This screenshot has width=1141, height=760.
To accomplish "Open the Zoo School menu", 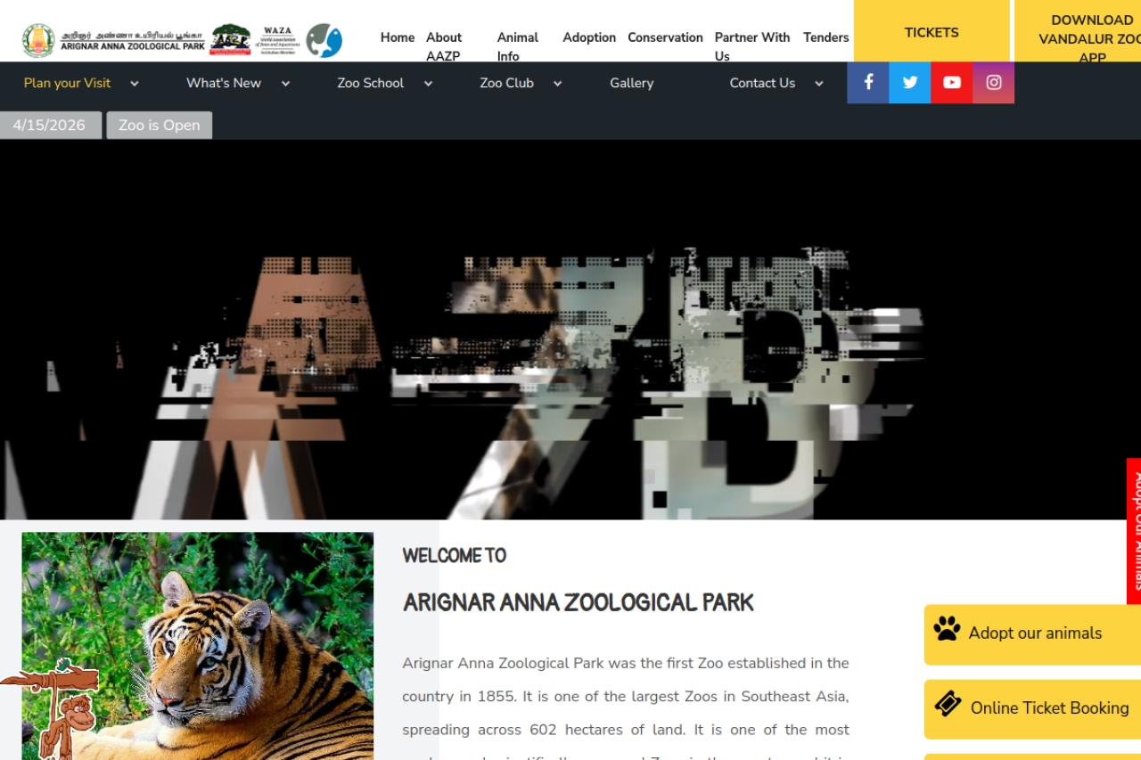I will pyautogui.click(x=371, y=83).
